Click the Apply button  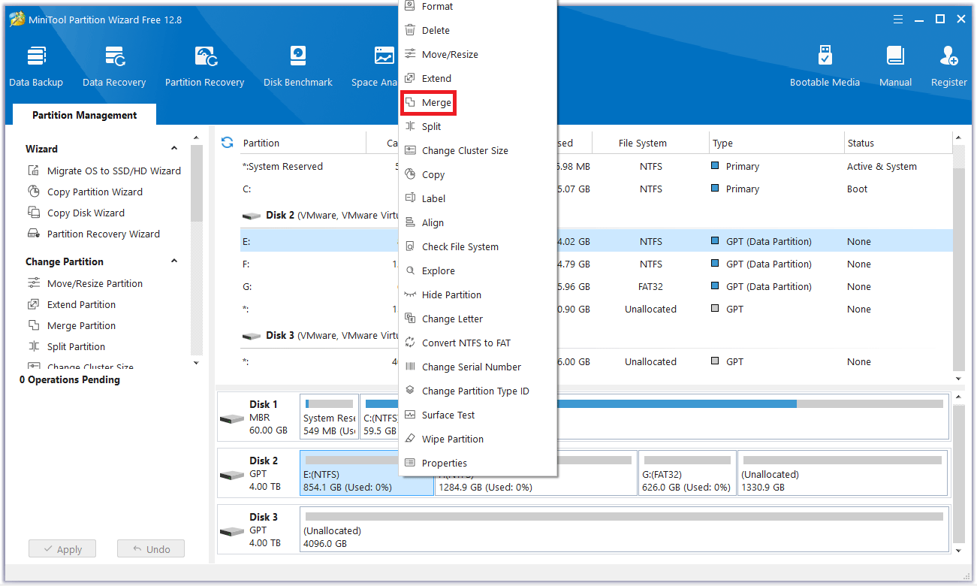pyautogui.click(x=62, y=549)
